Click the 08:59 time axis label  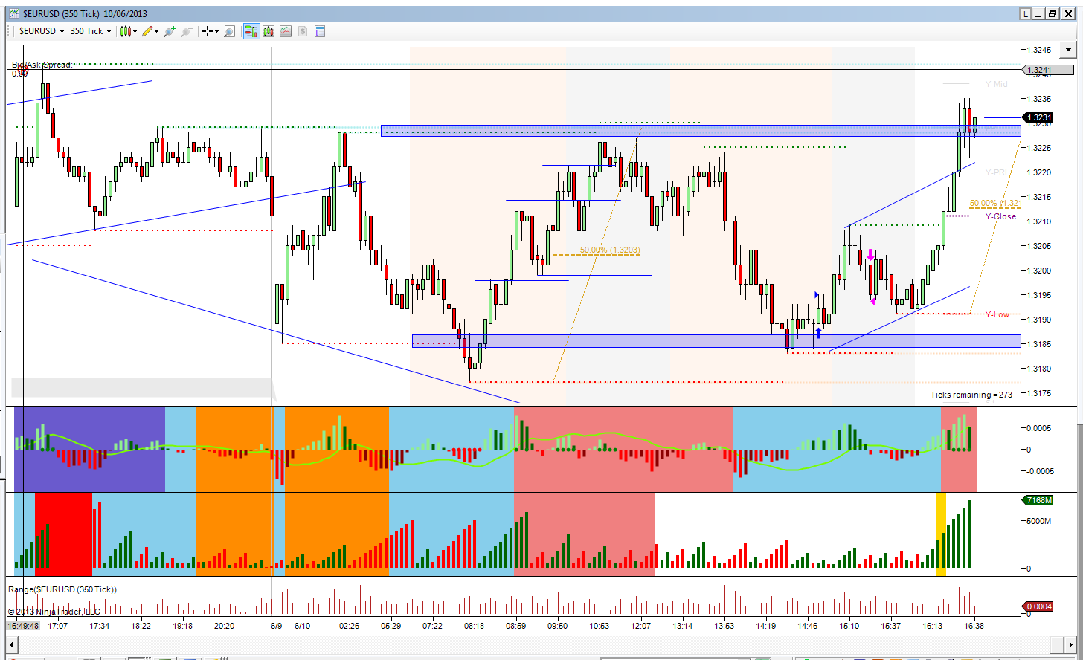click(516, 626)
